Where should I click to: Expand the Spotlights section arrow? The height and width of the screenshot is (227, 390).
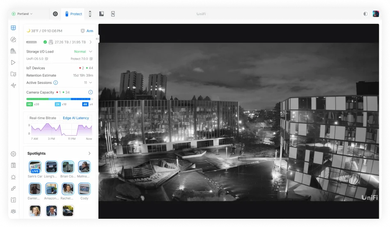click(x=89, y=153)
